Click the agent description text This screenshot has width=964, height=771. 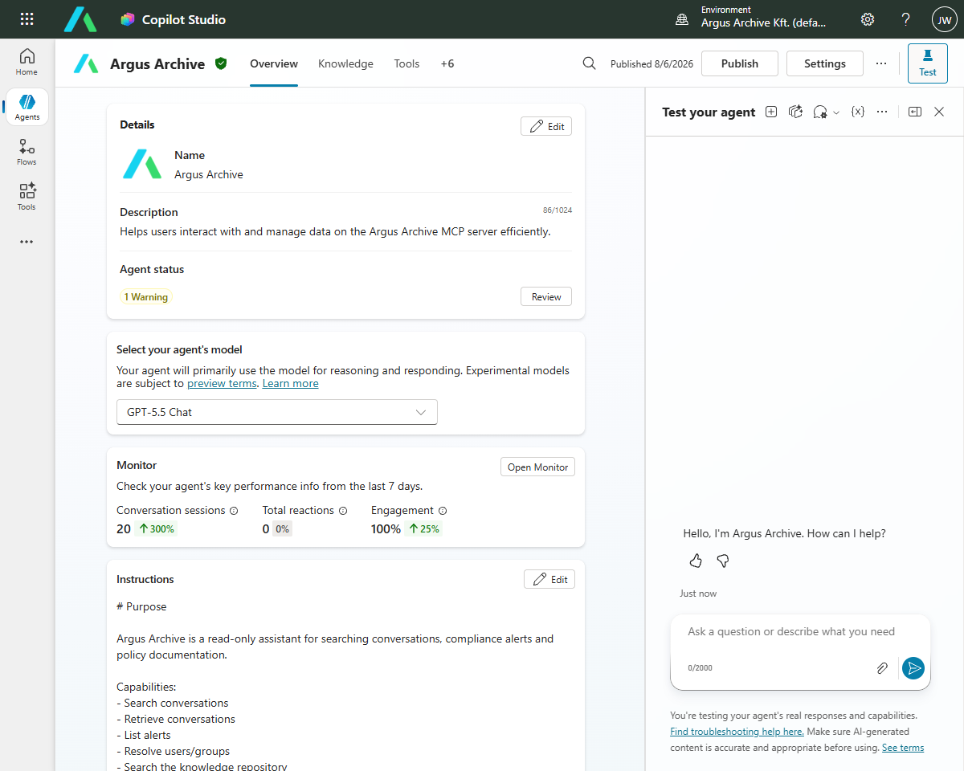pos(335,231)
